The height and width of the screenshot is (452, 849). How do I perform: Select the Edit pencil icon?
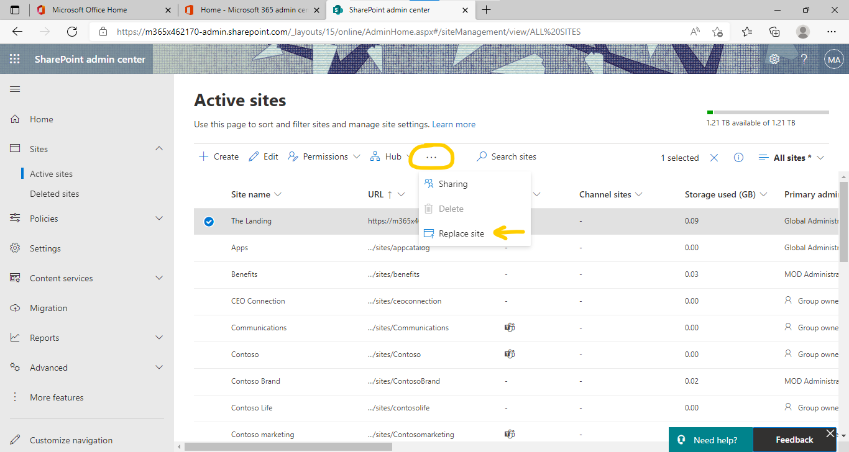[263, 156]
